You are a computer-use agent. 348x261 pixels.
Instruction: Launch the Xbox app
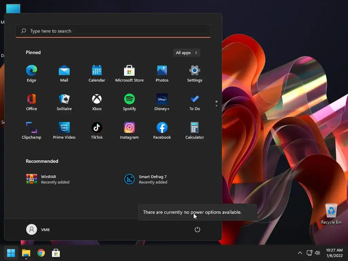point(97,102)
